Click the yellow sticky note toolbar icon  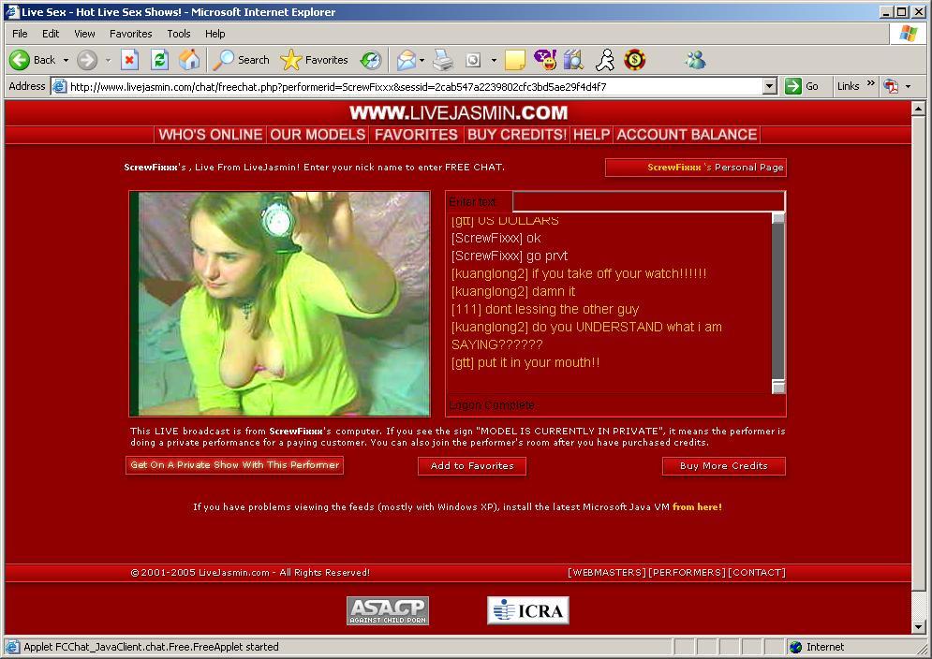pos(515,60)
